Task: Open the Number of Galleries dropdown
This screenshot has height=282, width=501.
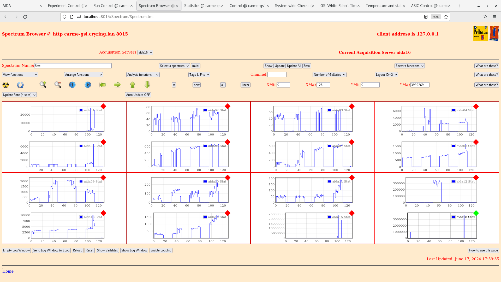Action: [x=329, y=75]
